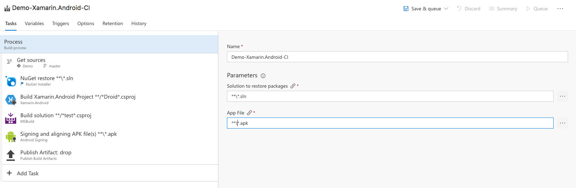Click the Parameters info circle icon

coord(263,76)
